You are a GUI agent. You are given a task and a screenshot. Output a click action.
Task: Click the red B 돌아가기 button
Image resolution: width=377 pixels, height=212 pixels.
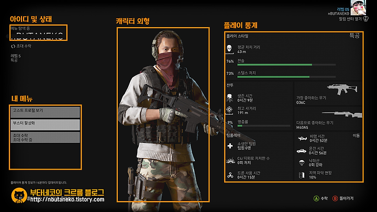point(343,198)
